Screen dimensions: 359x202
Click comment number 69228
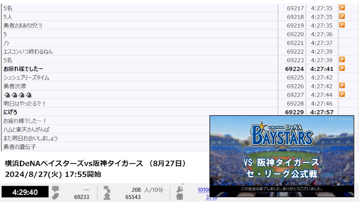click(295, 104)
